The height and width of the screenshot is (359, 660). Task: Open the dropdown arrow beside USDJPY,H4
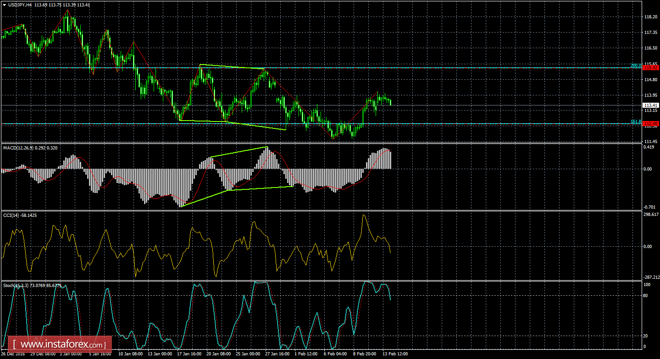click(x=4, y=5)
